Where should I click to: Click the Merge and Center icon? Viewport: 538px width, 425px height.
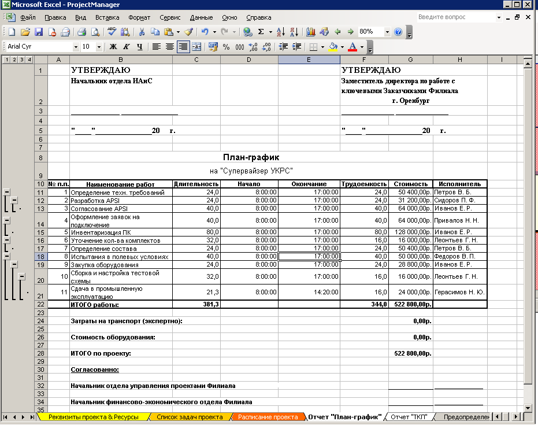(196, 47)
